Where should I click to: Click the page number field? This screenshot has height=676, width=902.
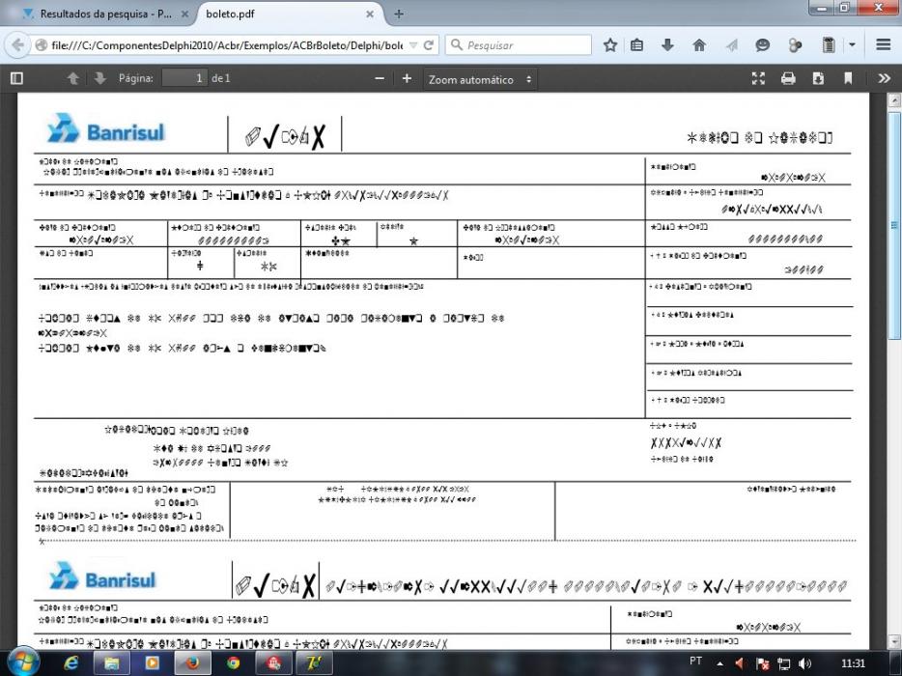pyautogui.click(x=184, y=78)
